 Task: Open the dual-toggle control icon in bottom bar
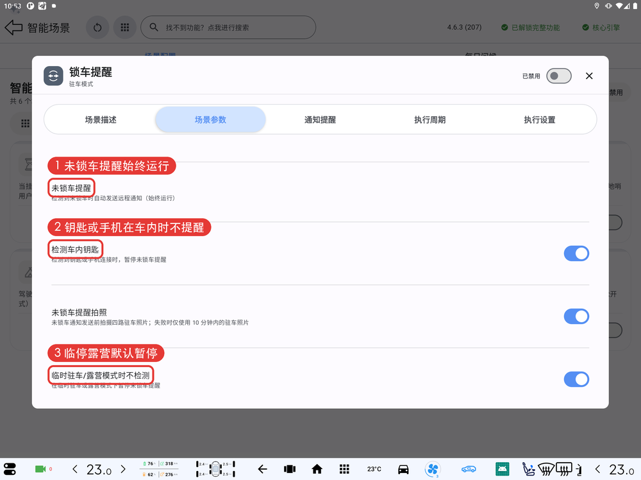tap(10, 469)
